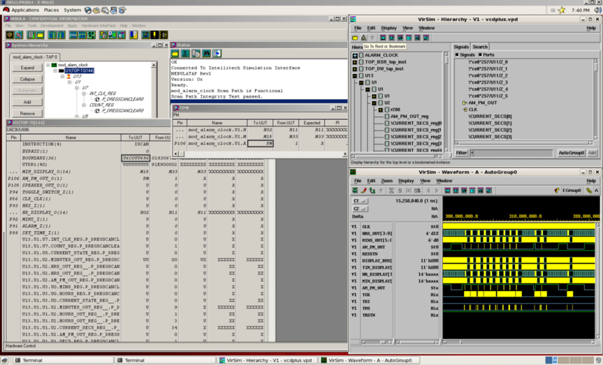Click yellow open icon in VirSim Hierarchy toolbar
This screenshot has width=603, height=365.
pos(356,38)
